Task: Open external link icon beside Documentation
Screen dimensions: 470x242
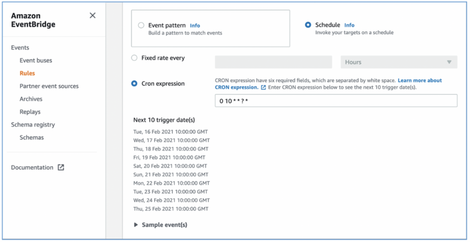Action: (x=61, y=167)
